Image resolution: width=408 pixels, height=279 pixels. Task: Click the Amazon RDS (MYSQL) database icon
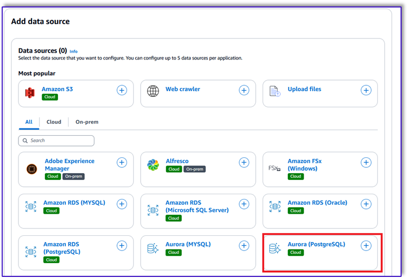[x=31, y=206]
